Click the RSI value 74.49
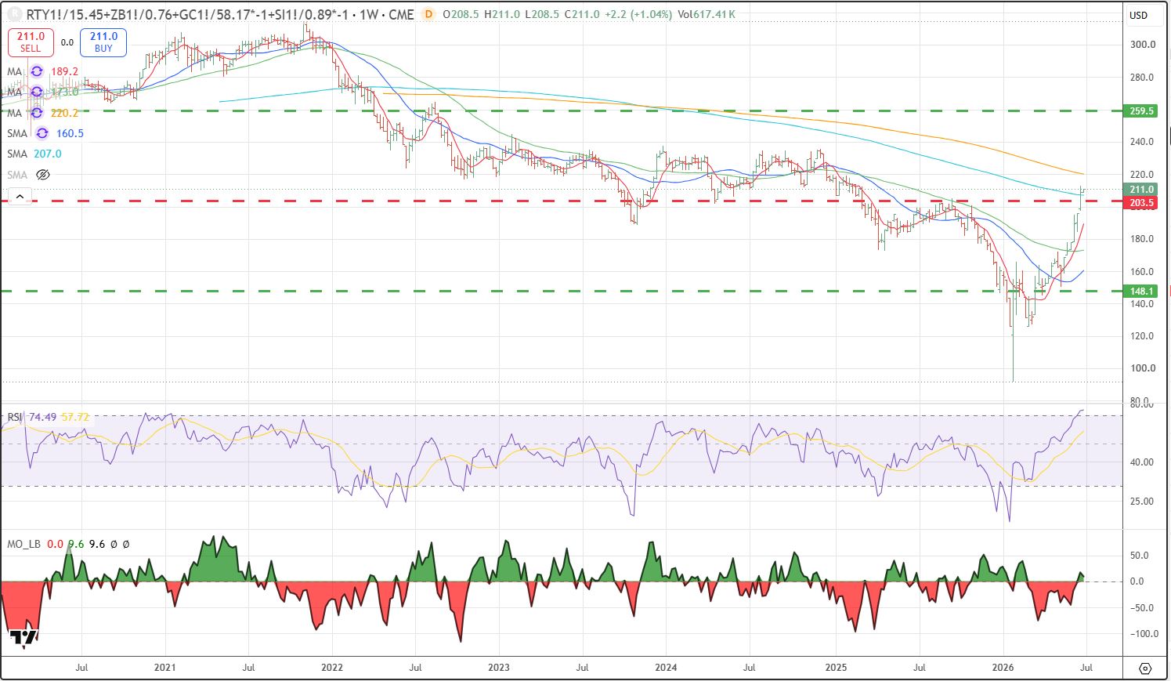 tap(42, 417)
